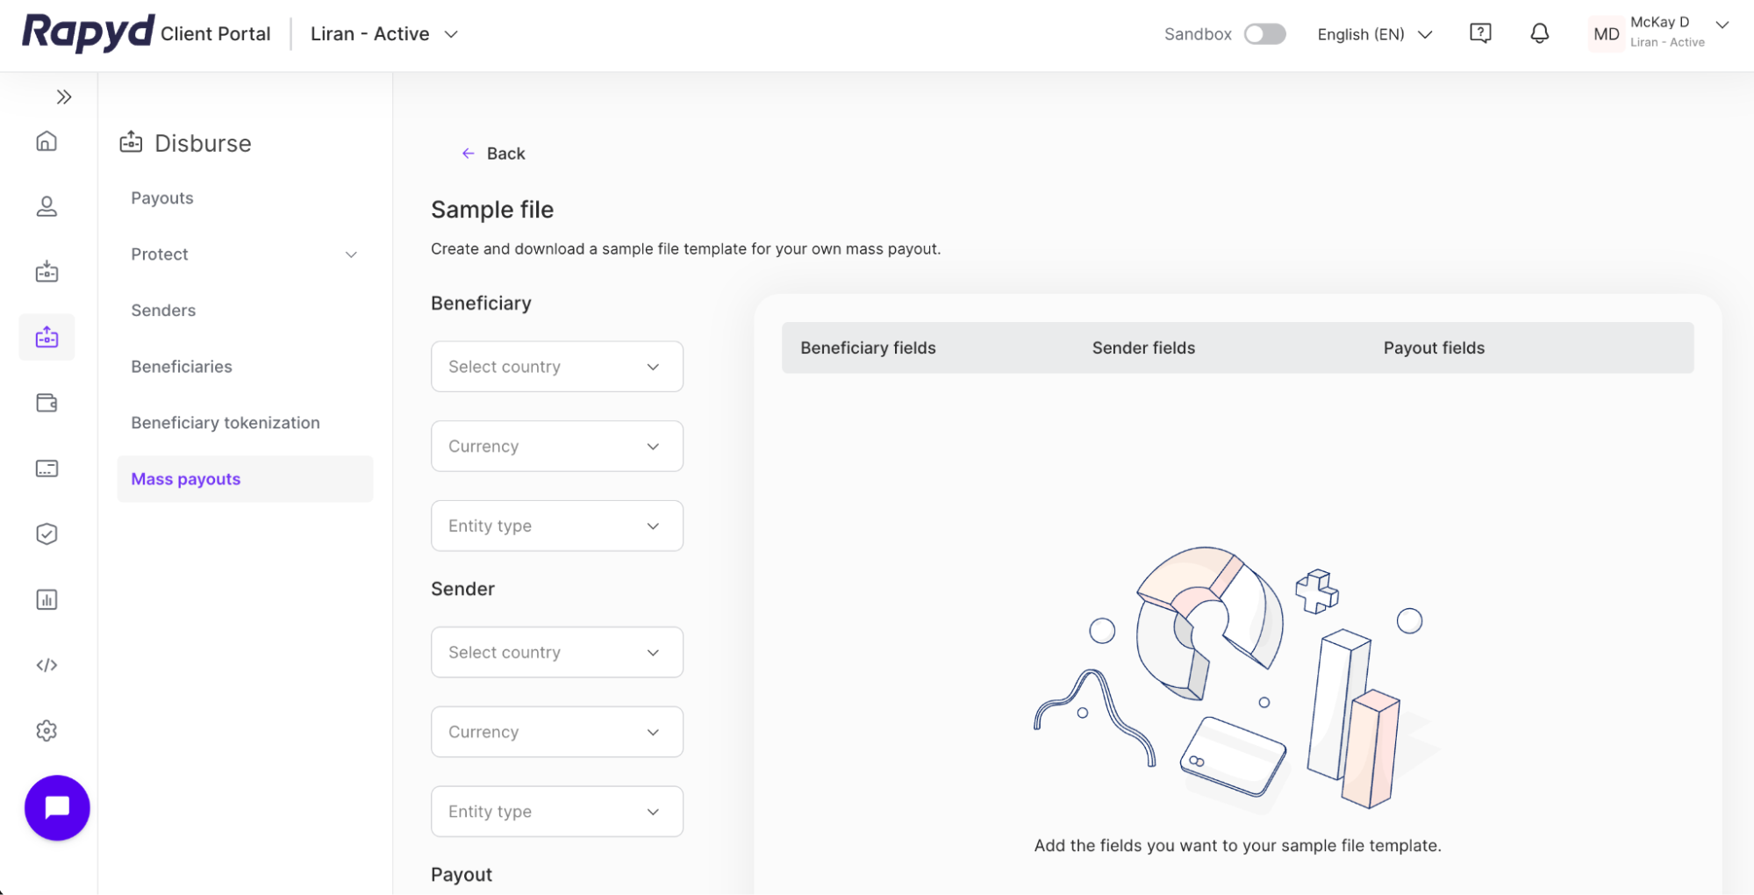
Task: Open the chat support bubble
Action: point(57,807)
